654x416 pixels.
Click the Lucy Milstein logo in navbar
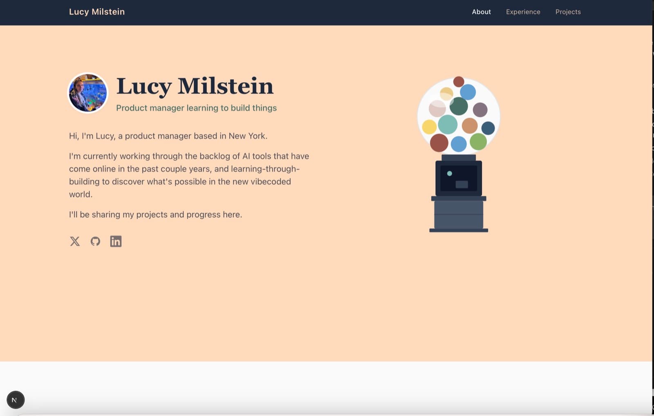(x=97, y=12)
